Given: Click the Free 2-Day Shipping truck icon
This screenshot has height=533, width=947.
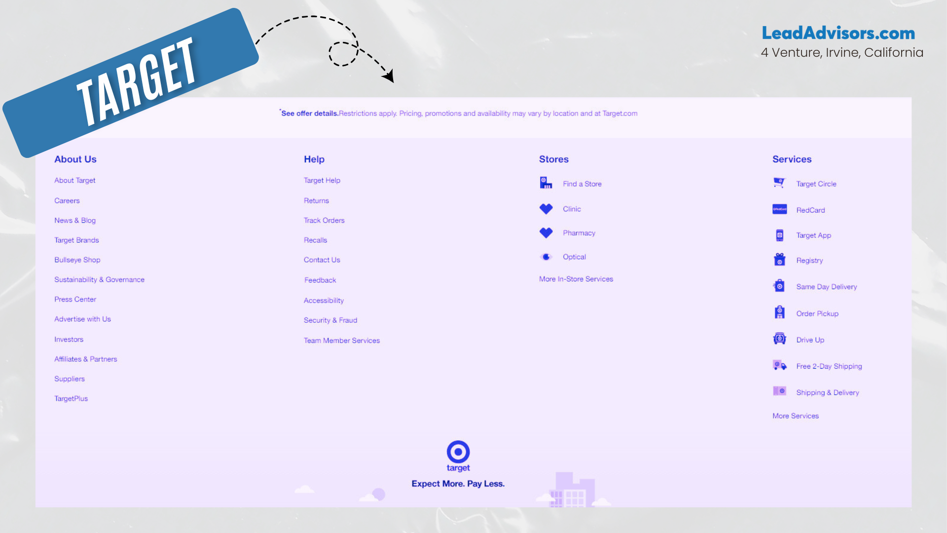Looking at the screenshot, I should click(x=779, y=365).
